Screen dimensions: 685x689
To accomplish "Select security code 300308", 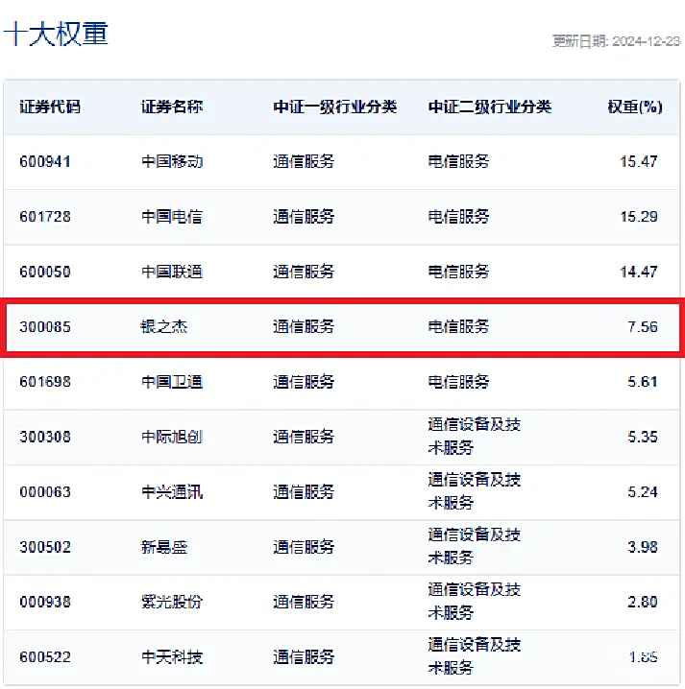I will [45, 437].
